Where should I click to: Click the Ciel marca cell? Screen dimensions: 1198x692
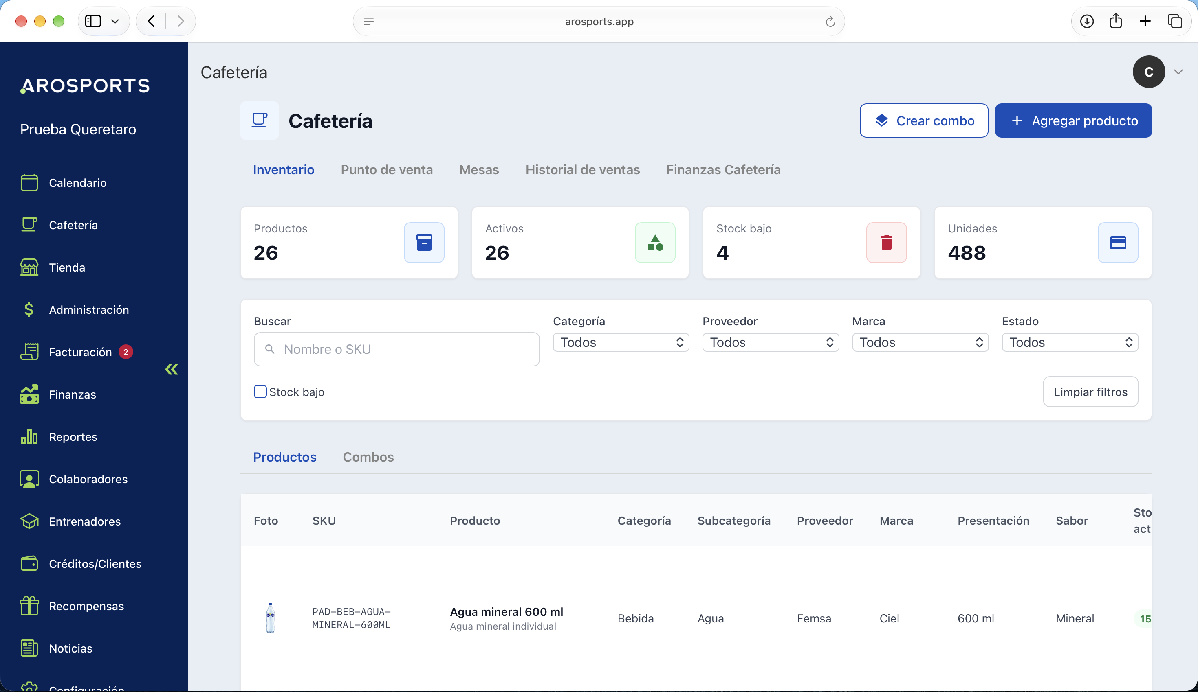(x=889, y=618)
